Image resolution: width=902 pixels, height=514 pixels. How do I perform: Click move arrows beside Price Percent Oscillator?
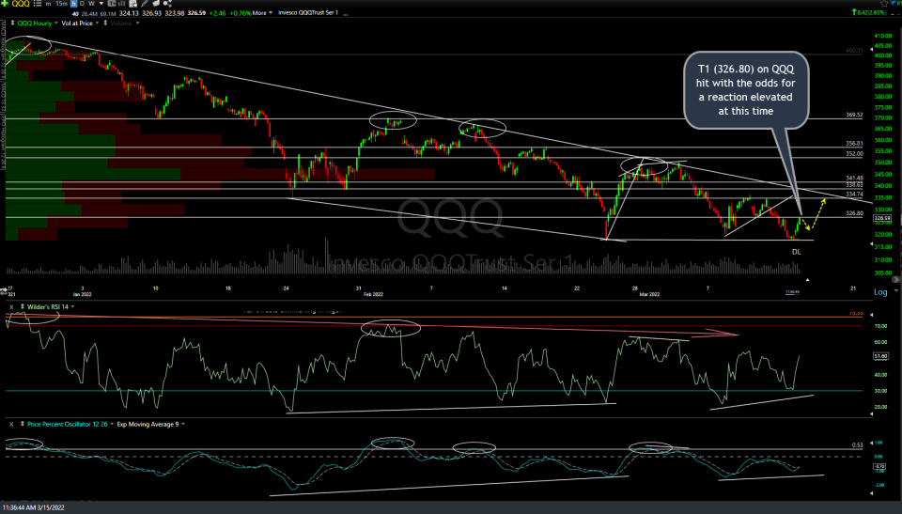click(22, 424)
